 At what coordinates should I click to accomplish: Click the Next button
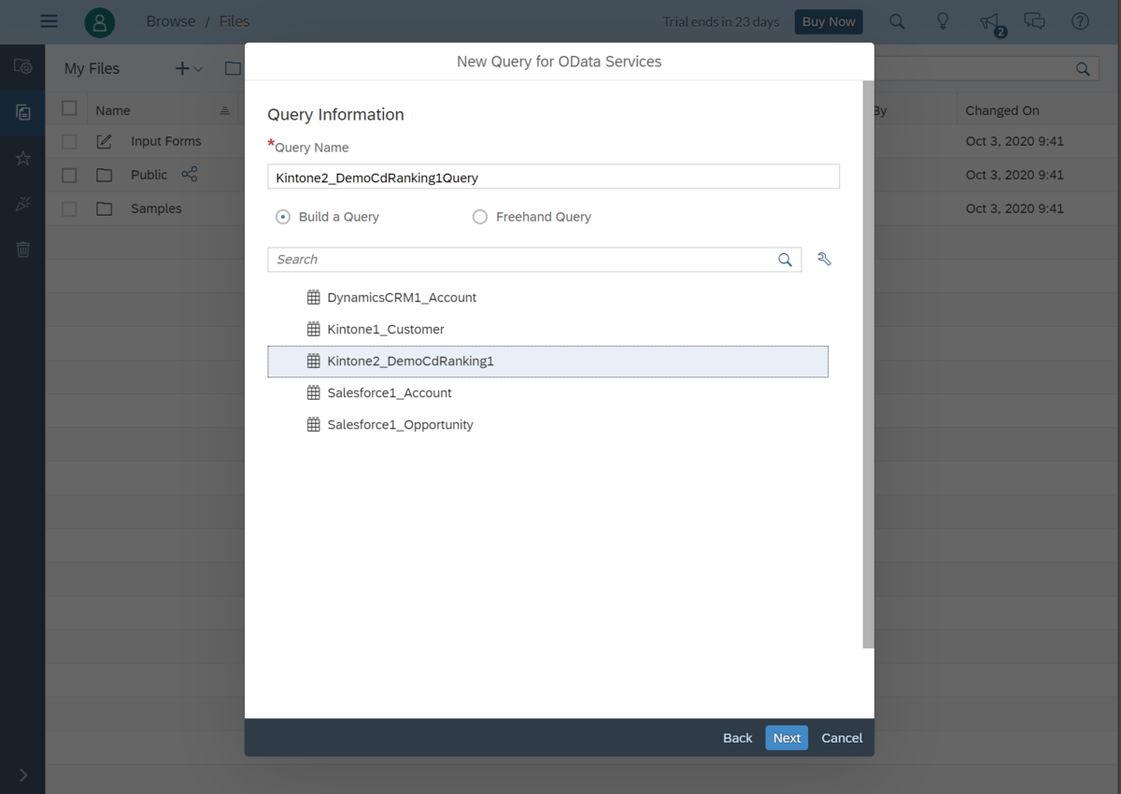(787, 738)
